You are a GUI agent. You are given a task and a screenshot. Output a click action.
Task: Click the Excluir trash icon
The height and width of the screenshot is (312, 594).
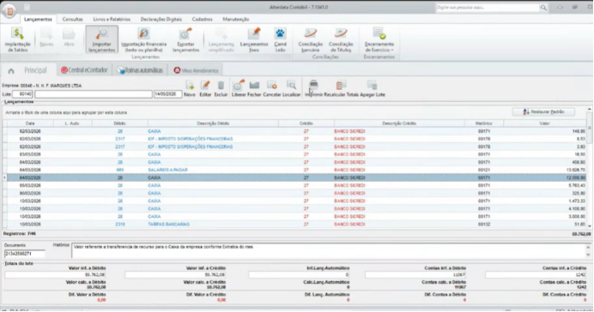[x=221, y=89]
